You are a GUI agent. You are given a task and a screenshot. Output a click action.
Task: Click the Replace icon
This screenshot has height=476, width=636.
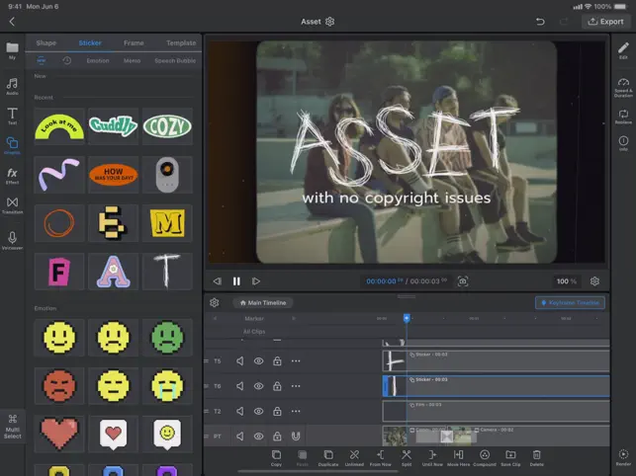coord(623,117)
